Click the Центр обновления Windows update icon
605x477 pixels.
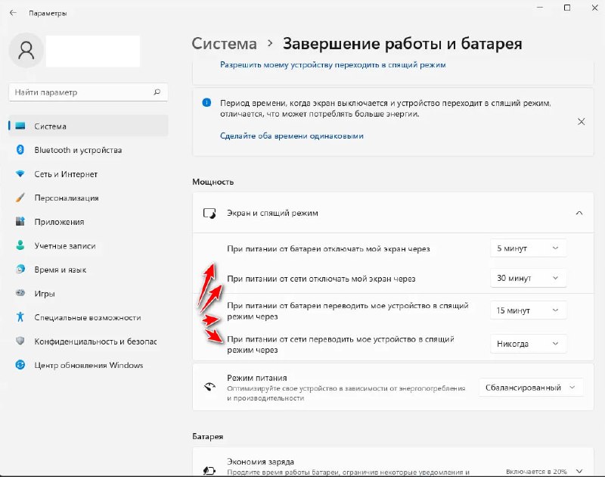[20, 365]
